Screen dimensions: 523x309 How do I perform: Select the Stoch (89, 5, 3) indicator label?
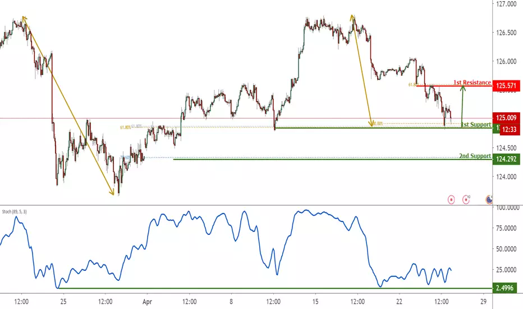[15, 212]
